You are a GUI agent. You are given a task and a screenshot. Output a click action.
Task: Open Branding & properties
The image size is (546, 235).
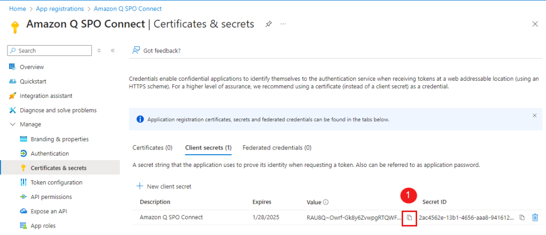[60, 139]
